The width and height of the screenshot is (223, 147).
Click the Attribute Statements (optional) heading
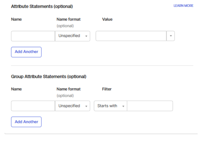point(42,6)
